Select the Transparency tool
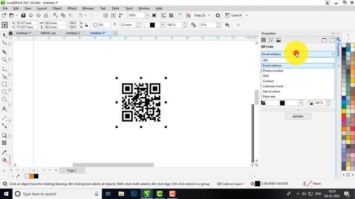The height and width of the screenshot is (199, 355). coord(4,143)
